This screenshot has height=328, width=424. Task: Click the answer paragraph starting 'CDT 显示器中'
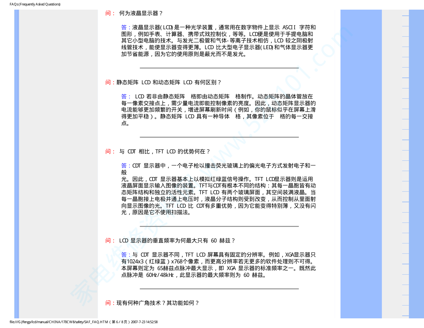coord(218,189)
